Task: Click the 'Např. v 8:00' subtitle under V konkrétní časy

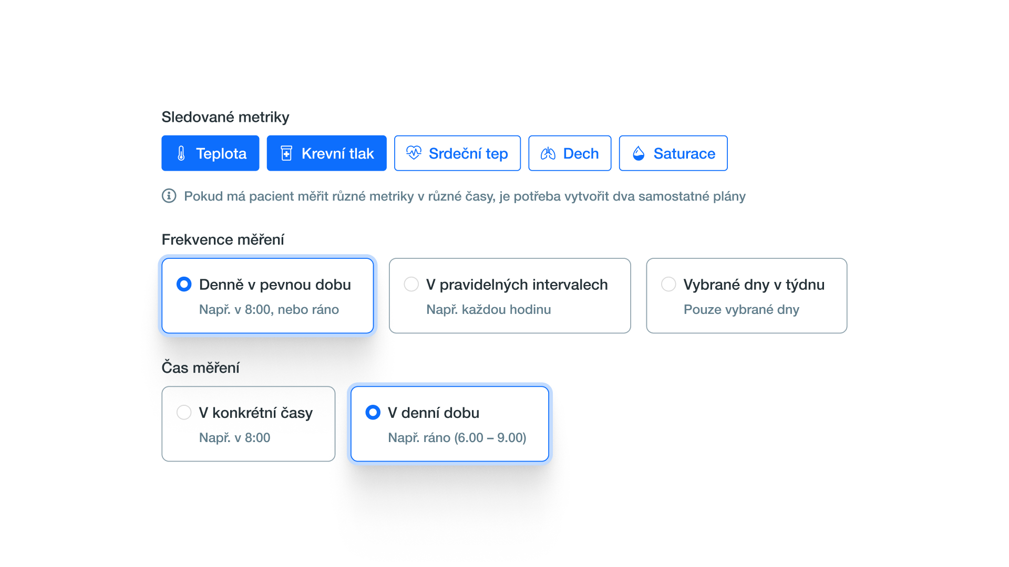Action: [234, 437]
